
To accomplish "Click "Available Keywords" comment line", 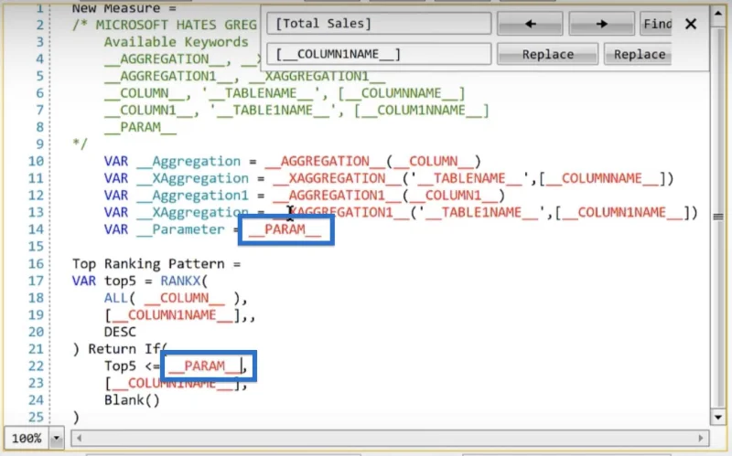I will pyautogui.click(x=176, y=41).
